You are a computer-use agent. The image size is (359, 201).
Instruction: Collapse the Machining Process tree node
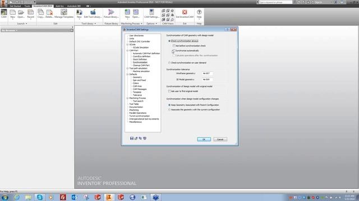coord(127,98)
